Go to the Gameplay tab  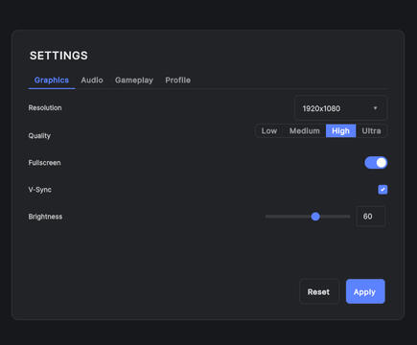(x=134, y=80)
